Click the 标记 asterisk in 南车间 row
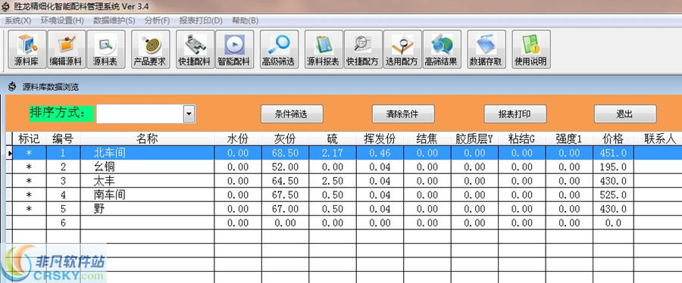 click(29, 195)
